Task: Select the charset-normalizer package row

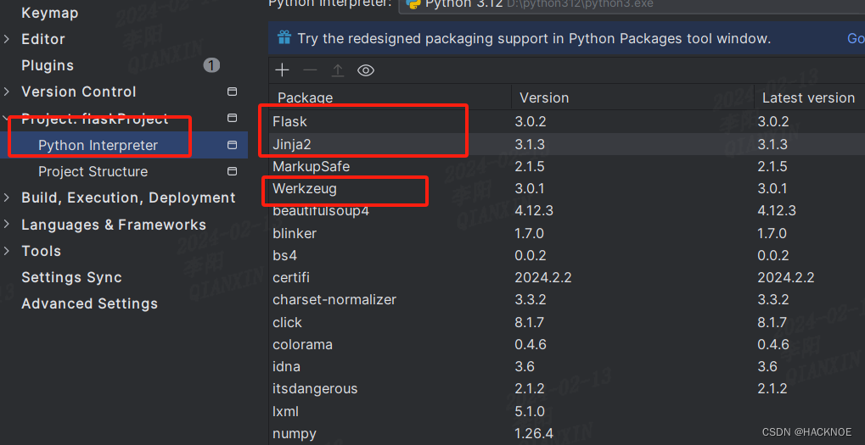Action: pyautogui.click(x=566, y=300)
